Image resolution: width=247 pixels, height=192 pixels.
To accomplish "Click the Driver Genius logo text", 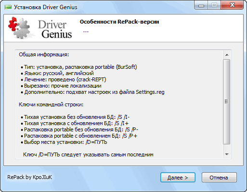I will pyautogui.click(x=55, y=29).
